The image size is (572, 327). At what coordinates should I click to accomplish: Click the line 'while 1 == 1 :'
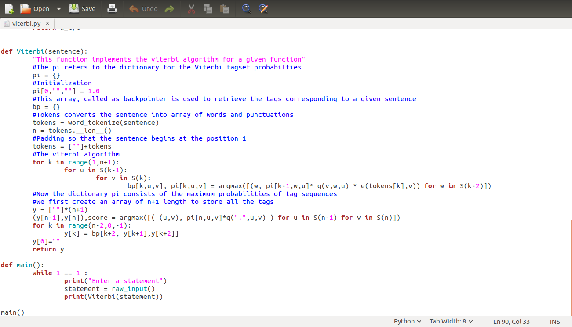point(60,273)
